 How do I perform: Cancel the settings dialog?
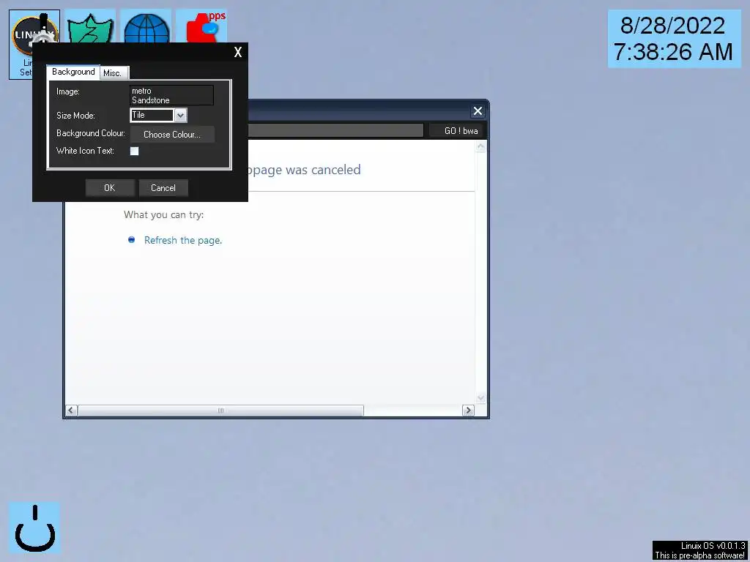(x=163, y=188)
